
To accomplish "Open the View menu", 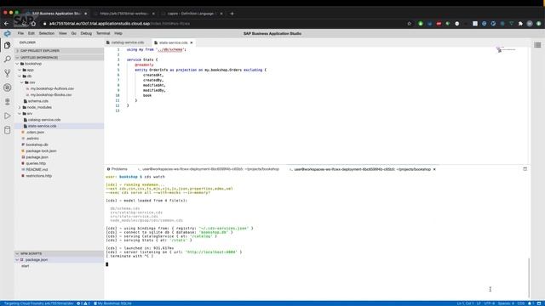I will pyautogui.click(x=62, y=33).
